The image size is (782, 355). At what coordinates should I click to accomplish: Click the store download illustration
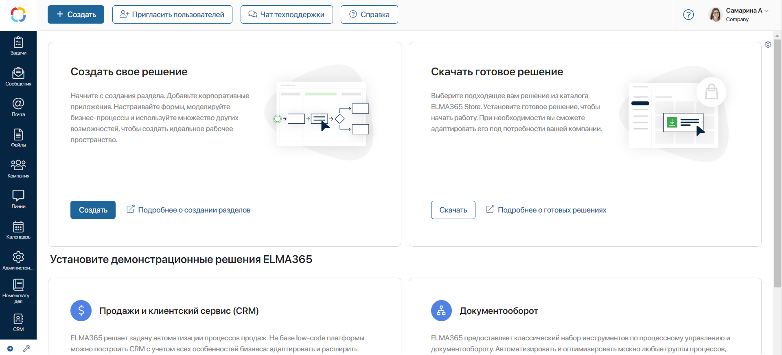point(674,114)
